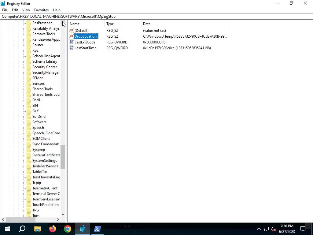Select the SystemSettings key
313x235 pixels.
[x=45, y=161]
